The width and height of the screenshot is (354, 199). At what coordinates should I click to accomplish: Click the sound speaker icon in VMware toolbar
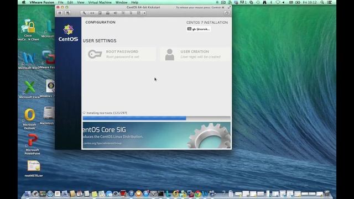(116, 13)
